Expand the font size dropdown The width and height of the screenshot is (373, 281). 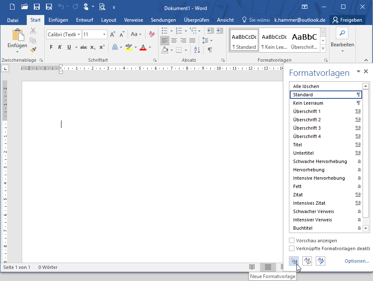(104, 35)
